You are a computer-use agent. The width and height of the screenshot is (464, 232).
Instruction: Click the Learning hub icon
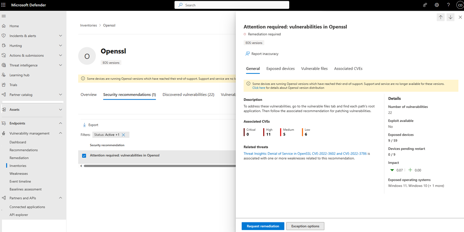coord(4,75)
